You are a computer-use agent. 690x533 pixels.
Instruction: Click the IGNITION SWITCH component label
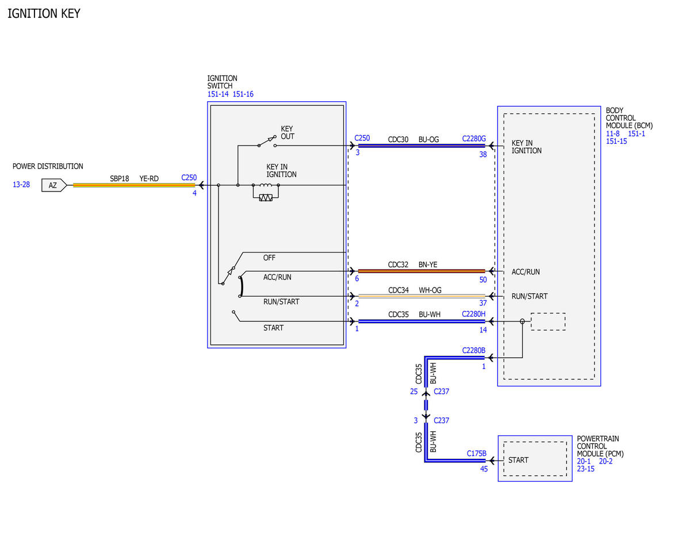[222, 82]
